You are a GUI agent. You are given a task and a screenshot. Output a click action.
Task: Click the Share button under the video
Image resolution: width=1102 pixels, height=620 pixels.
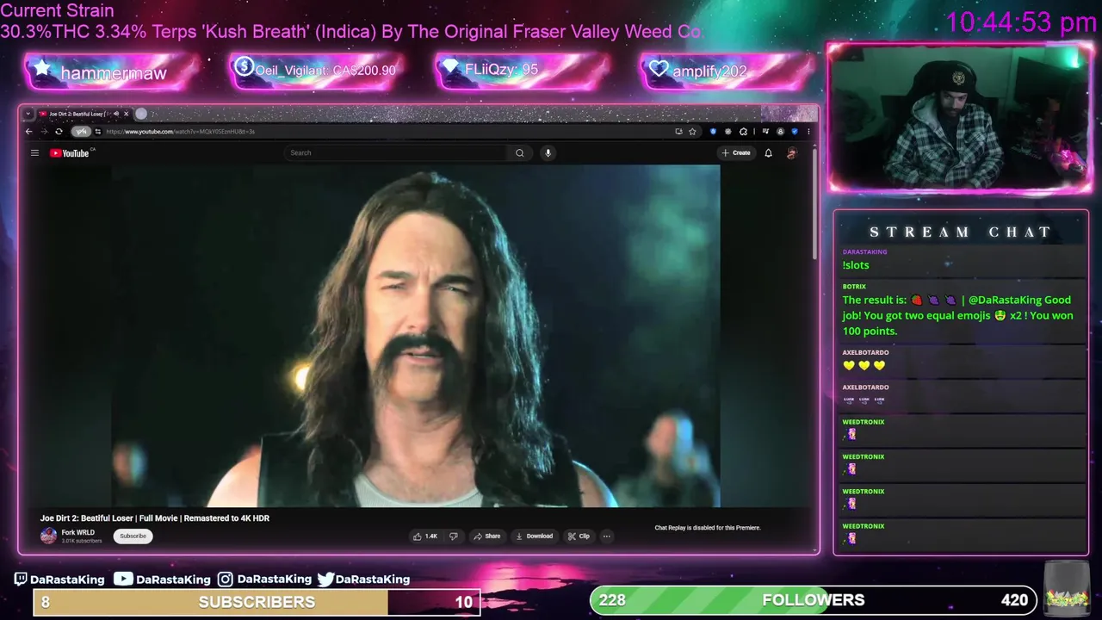click(x=486, y=536)
